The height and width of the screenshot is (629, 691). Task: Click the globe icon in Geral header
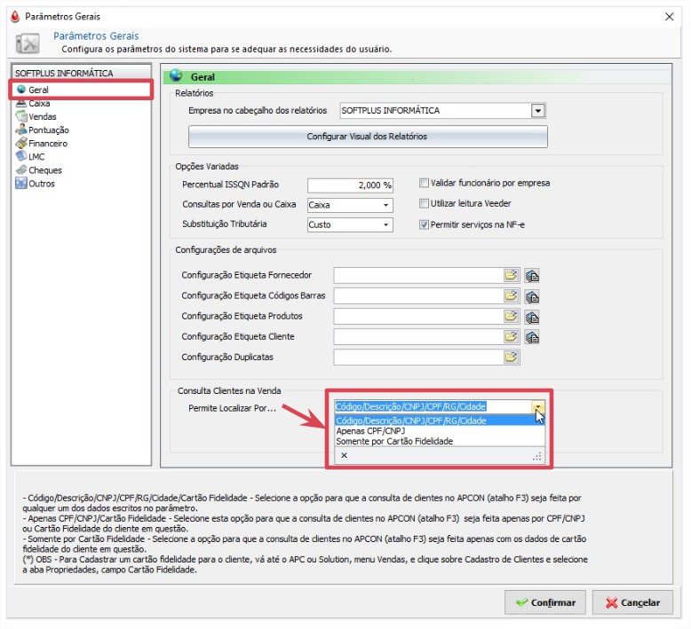tap(176, 75)
